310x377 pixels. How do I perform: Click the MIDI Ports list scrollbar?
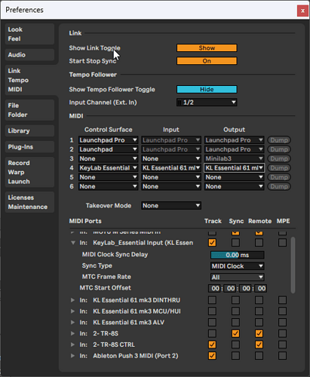293,265
